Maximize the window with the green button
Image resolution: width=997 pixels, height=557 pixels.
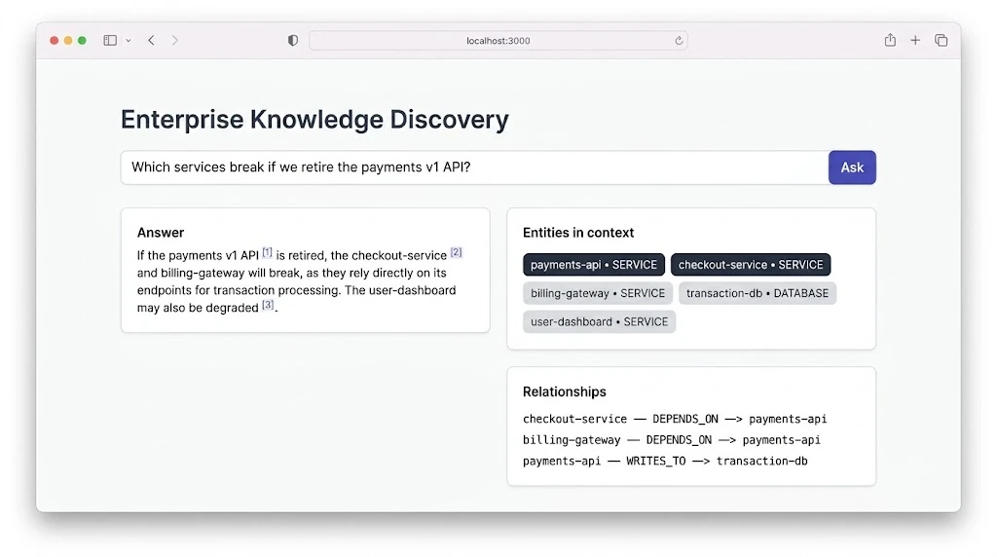(82, 40)
